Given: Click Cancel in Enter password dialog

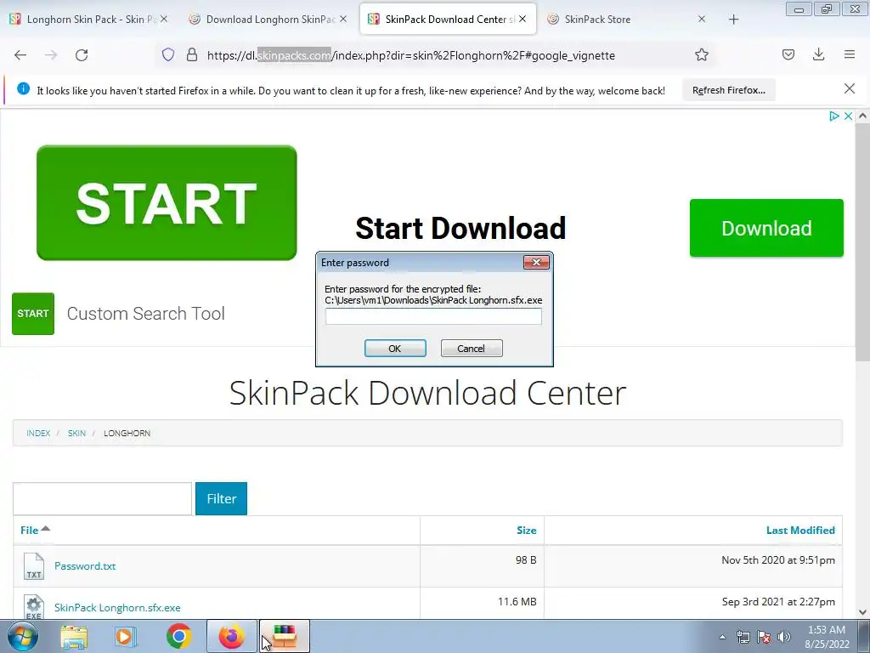Looking at the screenshot, I should pyautogui.click(x=472, y=348).
